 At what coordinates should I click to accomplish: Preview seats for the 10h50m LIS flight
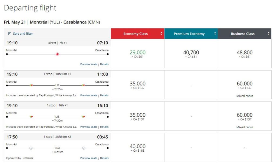click(88, 95)
